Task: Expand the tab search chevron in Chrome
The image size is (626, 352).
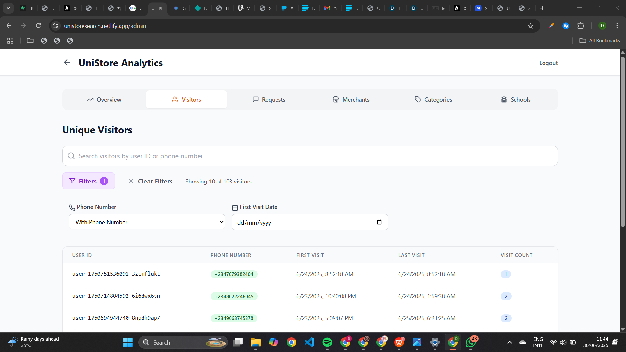Action: coord(8,8)
